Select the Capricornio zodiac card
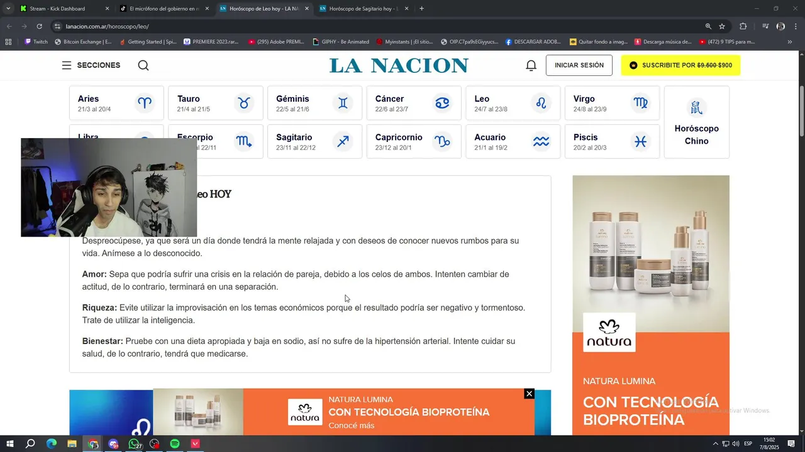The width and height of the screenshot is (805, 452). click(414, 141)
